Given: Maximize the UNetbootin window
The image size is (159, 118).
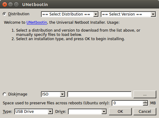Looking at the screenshot, I should pos(16,5).
